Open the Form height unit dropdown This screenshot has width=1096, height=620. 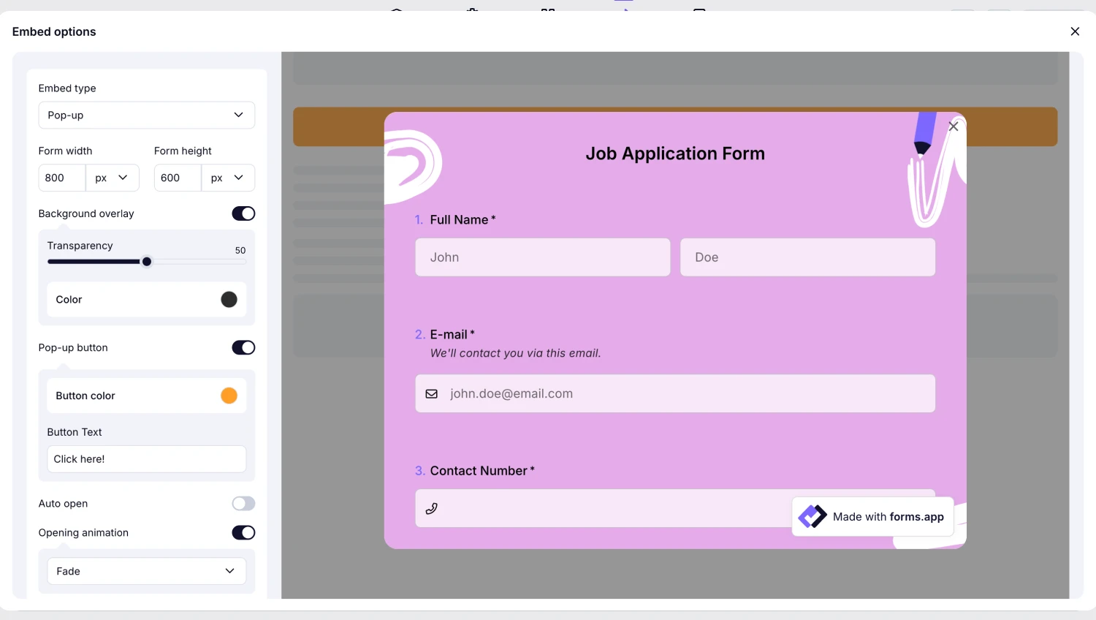(227, 178)
